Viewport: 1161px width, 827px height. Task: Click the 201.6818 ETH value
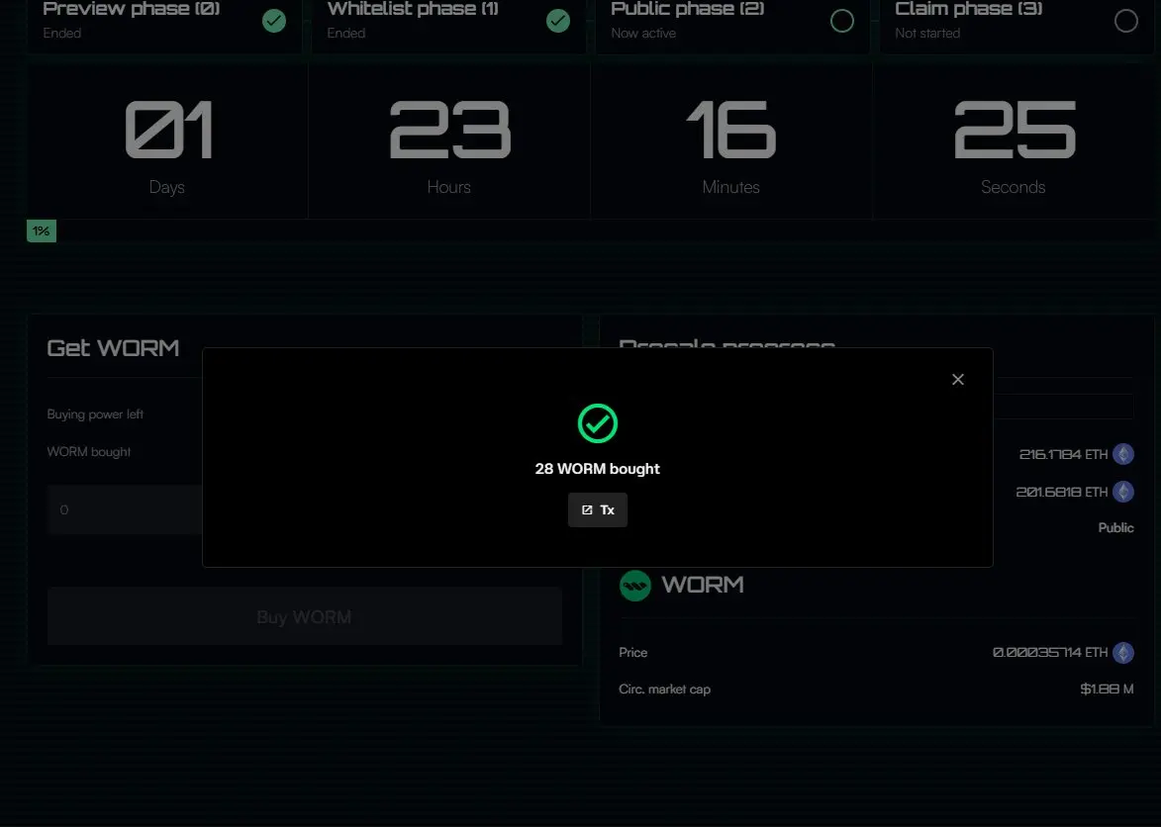[x=1062, y=492]
